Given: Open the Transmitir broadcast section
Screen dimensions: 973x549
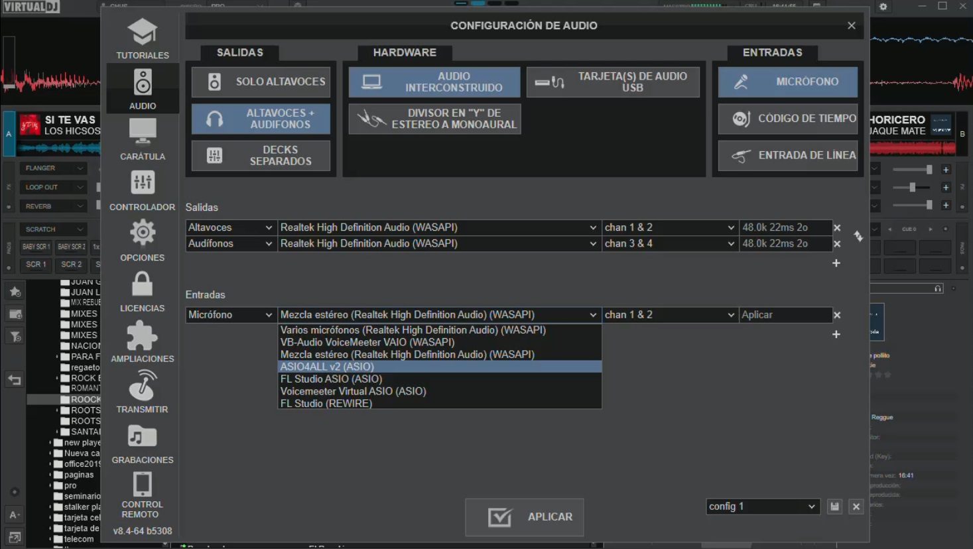Looking at the screenshot, I should click(x=143, y=392).
